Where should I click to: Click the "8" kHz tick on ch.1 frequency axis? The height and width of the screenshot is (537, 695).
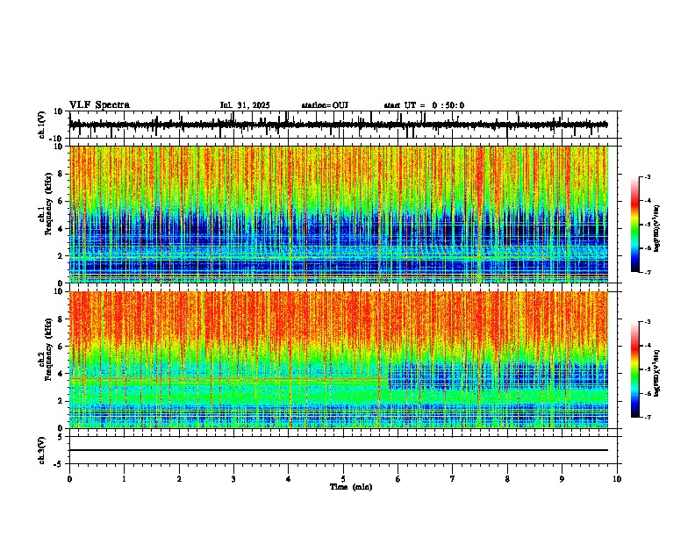[x=61, y=174]
